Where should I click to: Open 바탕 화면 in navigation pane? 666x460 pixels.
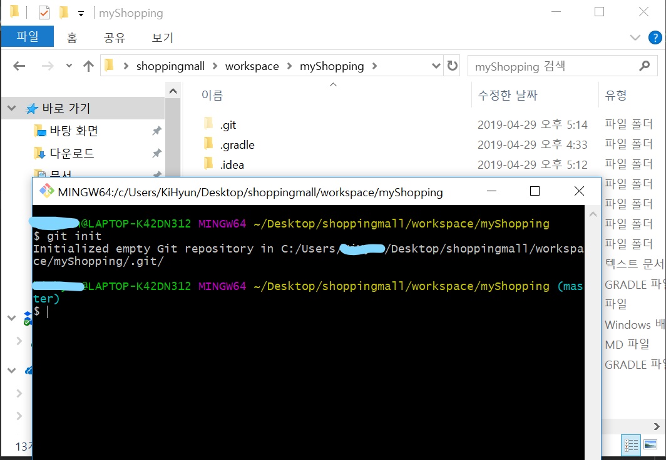pos(73,131)
